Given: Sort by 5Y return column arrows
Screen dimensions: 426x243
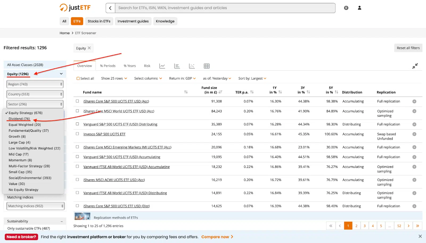Looking at the screenshot, I should 337,92.
